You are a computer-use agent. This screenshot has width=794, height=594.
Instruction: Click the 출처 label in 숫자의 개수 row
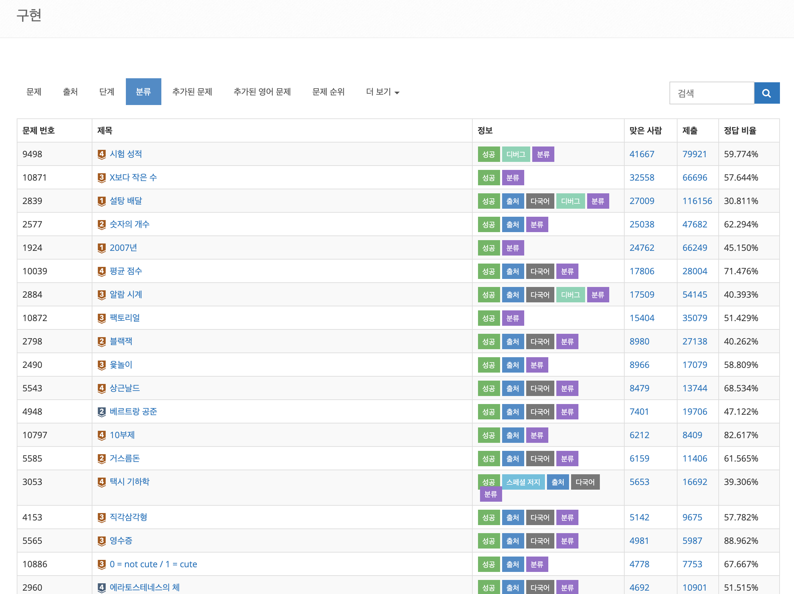(x=512, y=224)
